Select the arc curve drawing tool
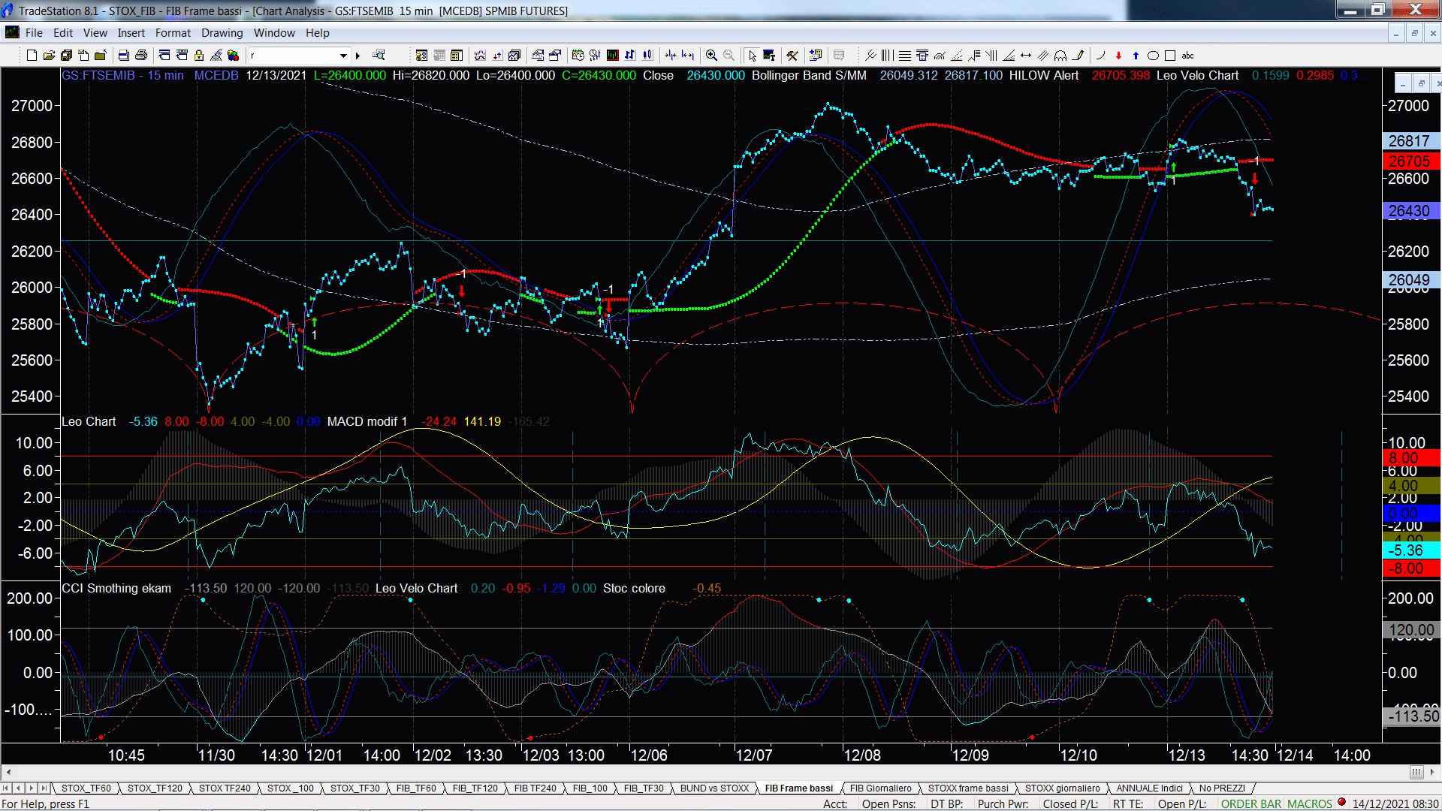Viewport: 1442px width, 811px height. pos(1101,56)
